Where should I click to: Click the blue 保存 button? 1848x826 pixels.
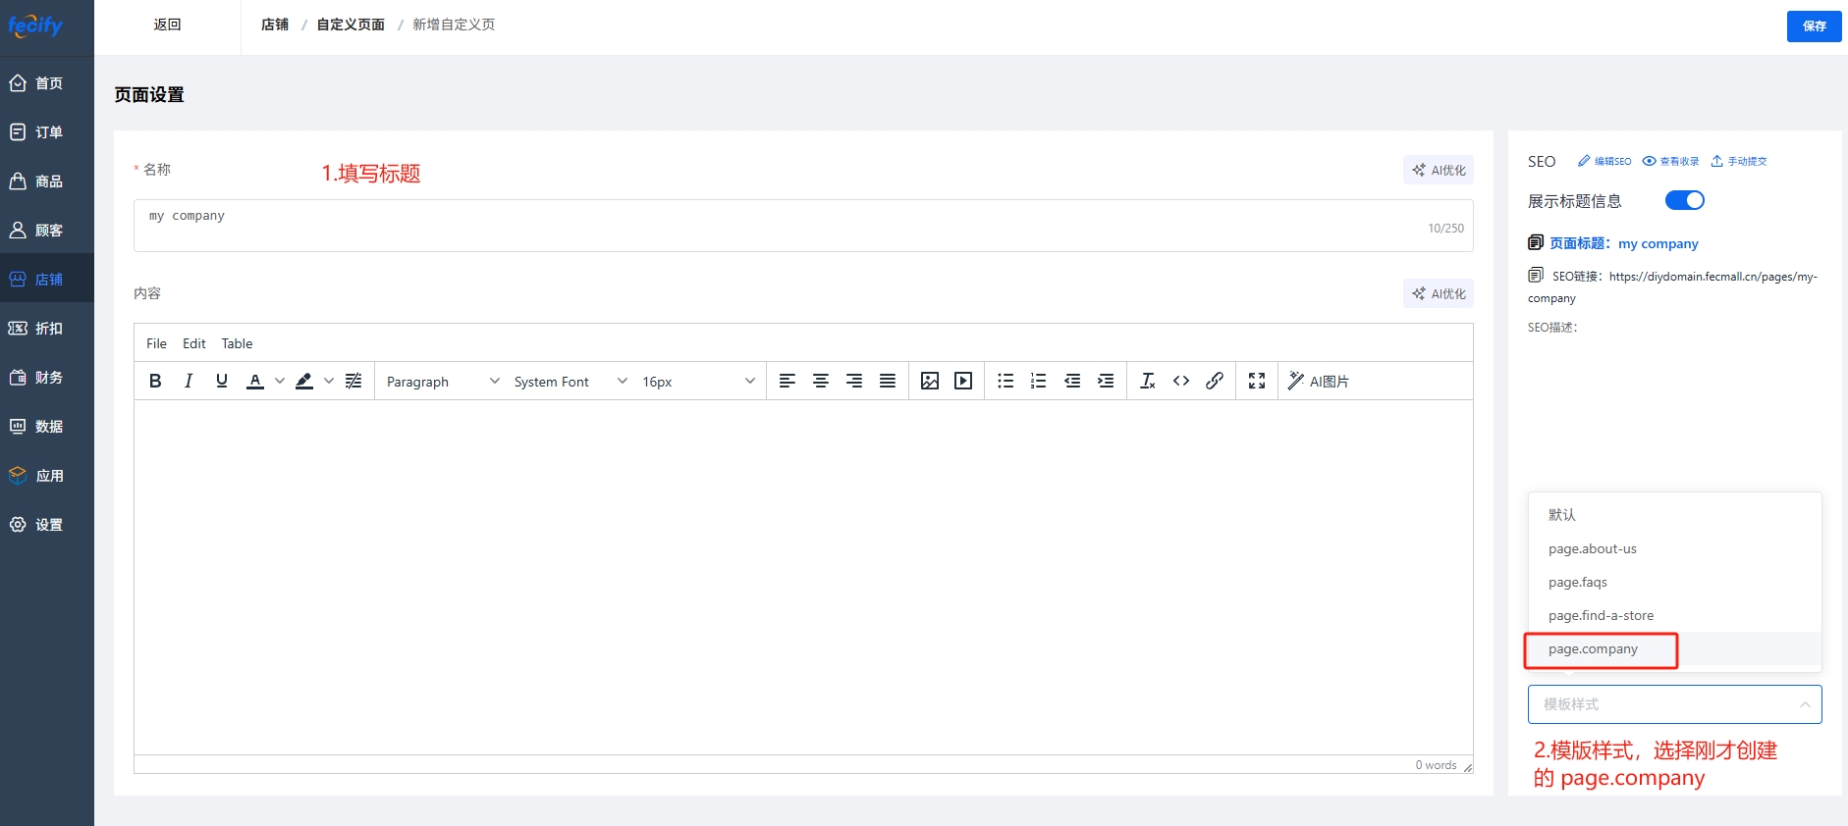point(1814,26)
